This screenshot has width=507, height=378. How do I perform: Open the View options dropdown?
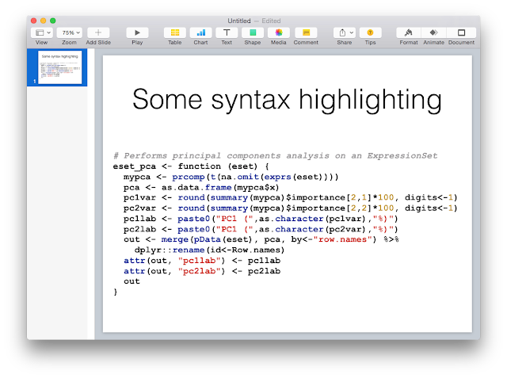[42, 32]
